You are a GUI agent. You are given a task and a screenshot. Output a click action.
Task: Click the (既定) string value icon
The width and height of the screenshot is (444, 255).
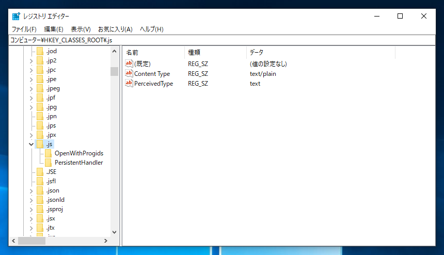tap(129, 63)
